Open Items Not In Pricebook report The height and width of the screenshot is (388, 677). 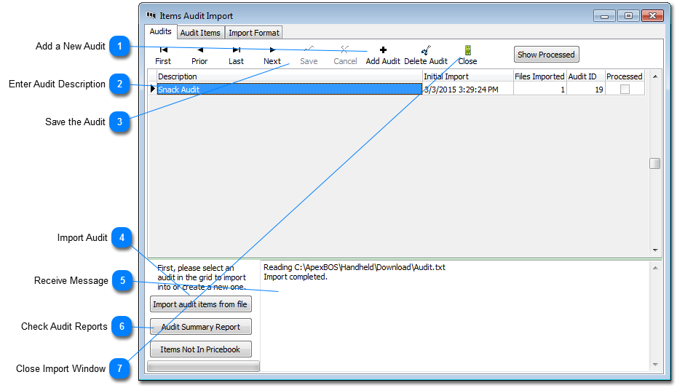tap(200, 349)
